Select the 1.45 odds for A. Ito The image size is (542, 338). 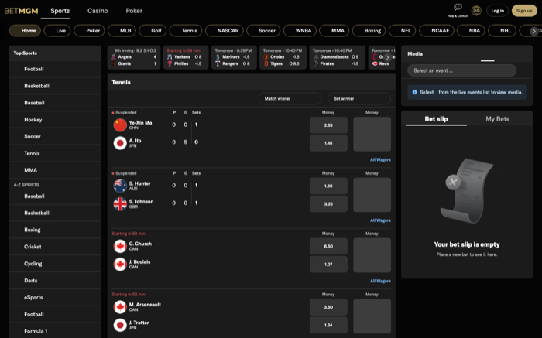pos(328,143)
